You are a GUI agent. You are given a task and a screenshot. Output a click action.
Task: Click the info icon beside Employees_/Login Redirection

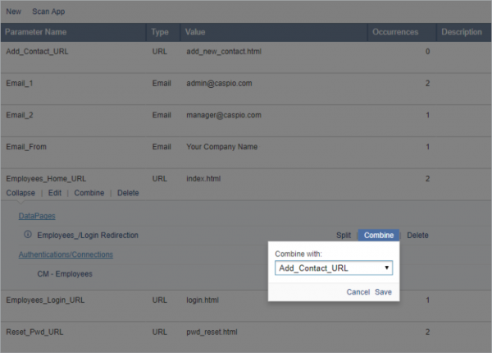[x=27, y=235]
